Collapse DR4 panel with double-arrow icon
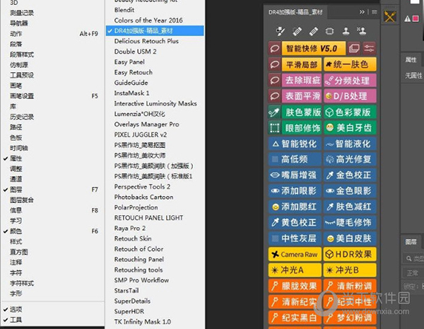Screen dimensions: 424x329 click(x=362, y=12)
